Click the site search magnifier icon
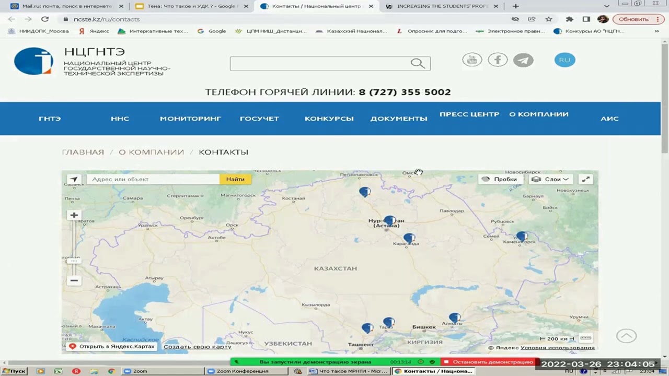The image size is (669, 376). point(418,63)
